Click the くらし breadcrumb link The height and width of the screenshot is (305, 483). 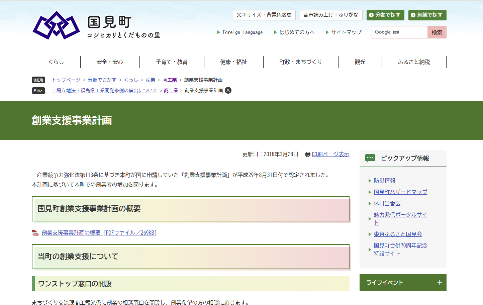[131, 80]
